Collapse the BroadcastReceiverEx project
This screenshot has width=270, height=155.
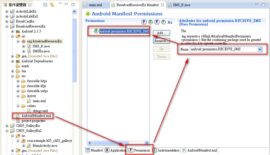[7, 26]
